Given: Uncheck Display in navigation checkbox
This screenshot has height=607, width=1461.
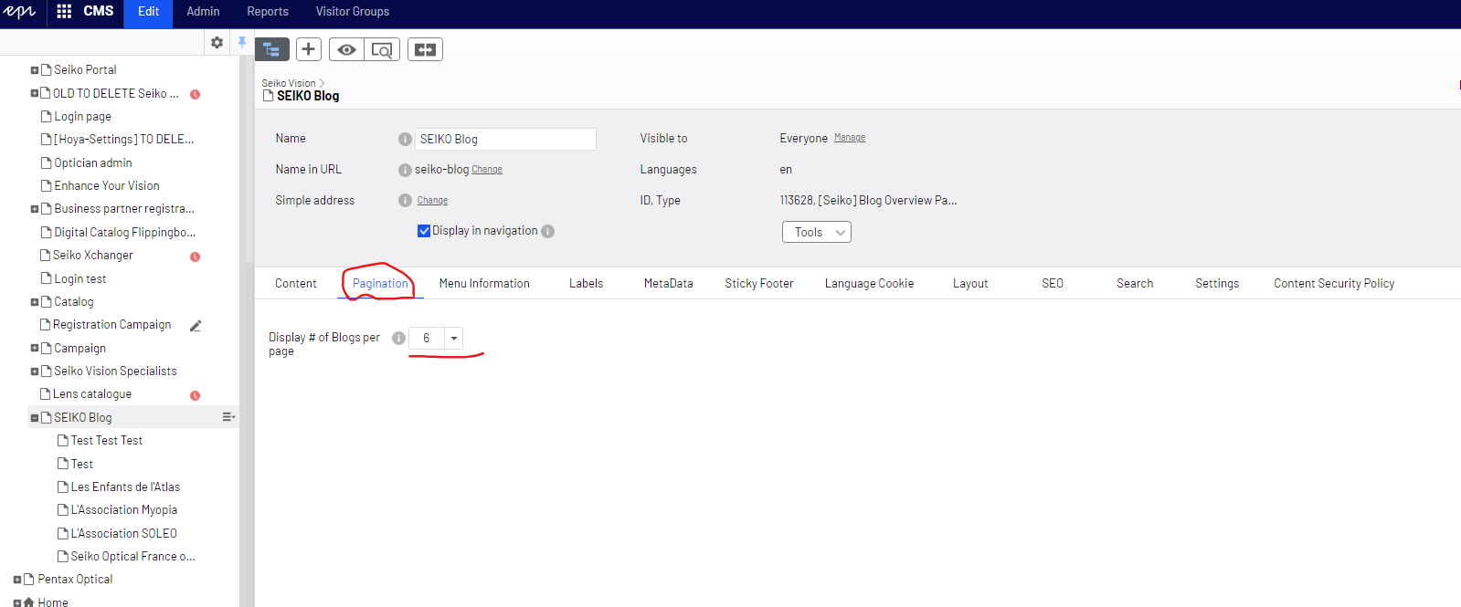Looking at the screenshot, I should [424, 231].
